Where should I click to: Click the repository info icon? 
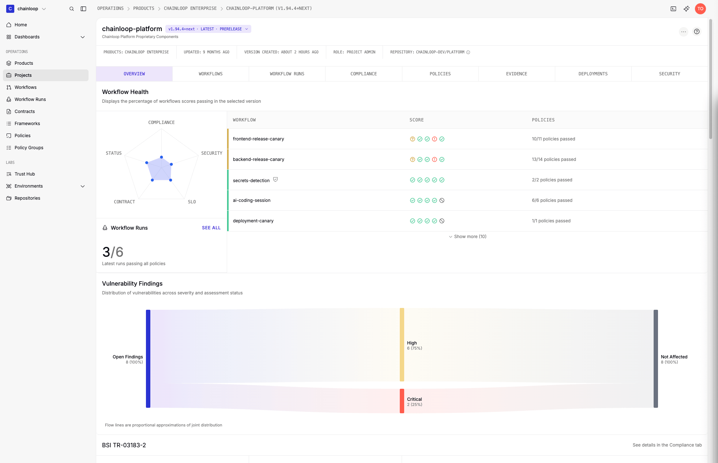[x=468, y=52]
